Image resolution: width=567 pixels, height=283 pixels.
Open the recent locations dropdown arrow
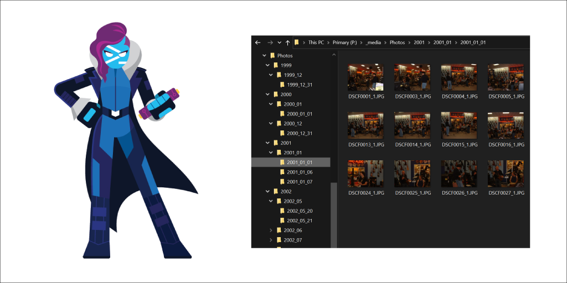coord(279,43)
